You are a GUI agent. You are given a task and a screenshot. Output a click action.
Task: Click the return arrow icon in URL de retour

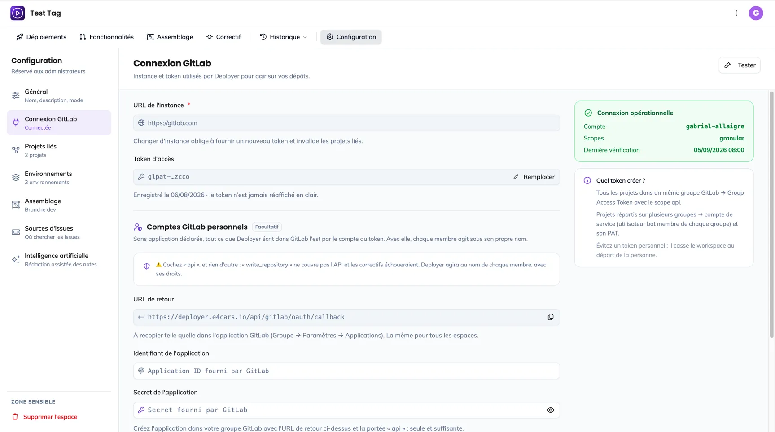[x=141, y=317]
